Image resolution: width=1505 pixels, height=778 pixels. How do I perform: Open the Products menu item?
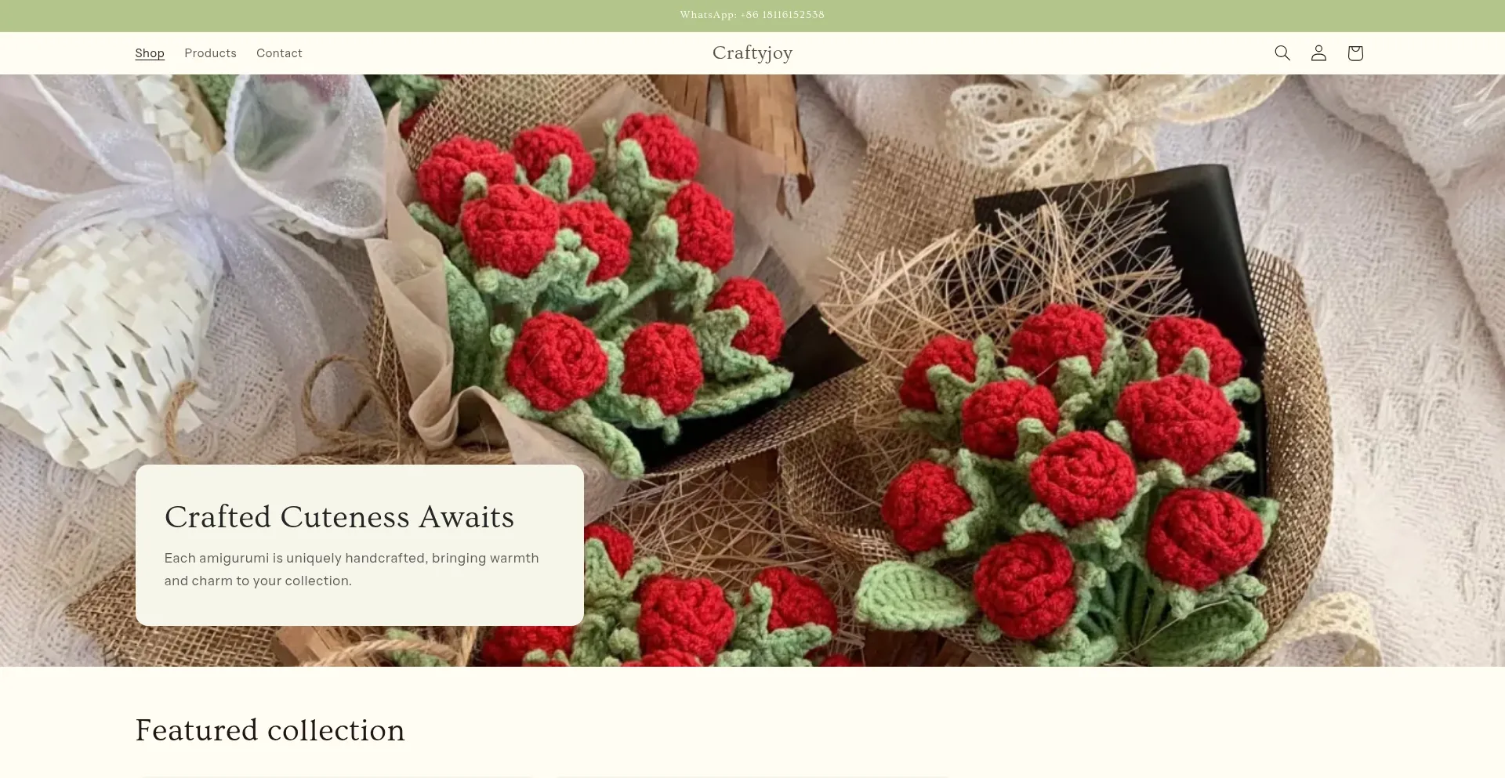pos(210,53)
